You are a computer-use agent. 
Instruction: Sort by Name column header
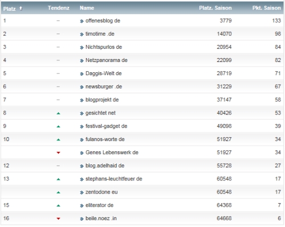[87, 8]
